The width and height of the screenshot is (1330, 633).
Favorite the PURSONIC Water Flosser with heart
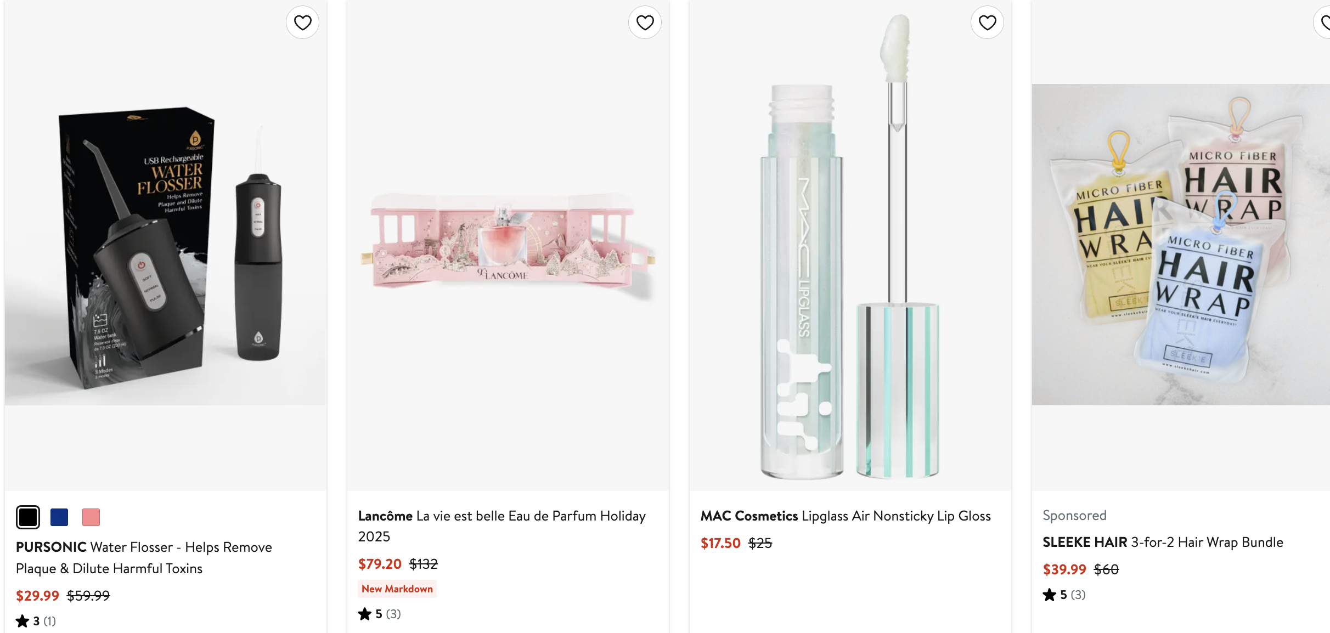click(x=302, y=22)
